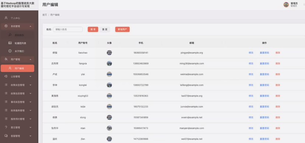Screen dimensions: 305x143
Task: Click the 新增用户 add user button
Action: tap(122, 29)
